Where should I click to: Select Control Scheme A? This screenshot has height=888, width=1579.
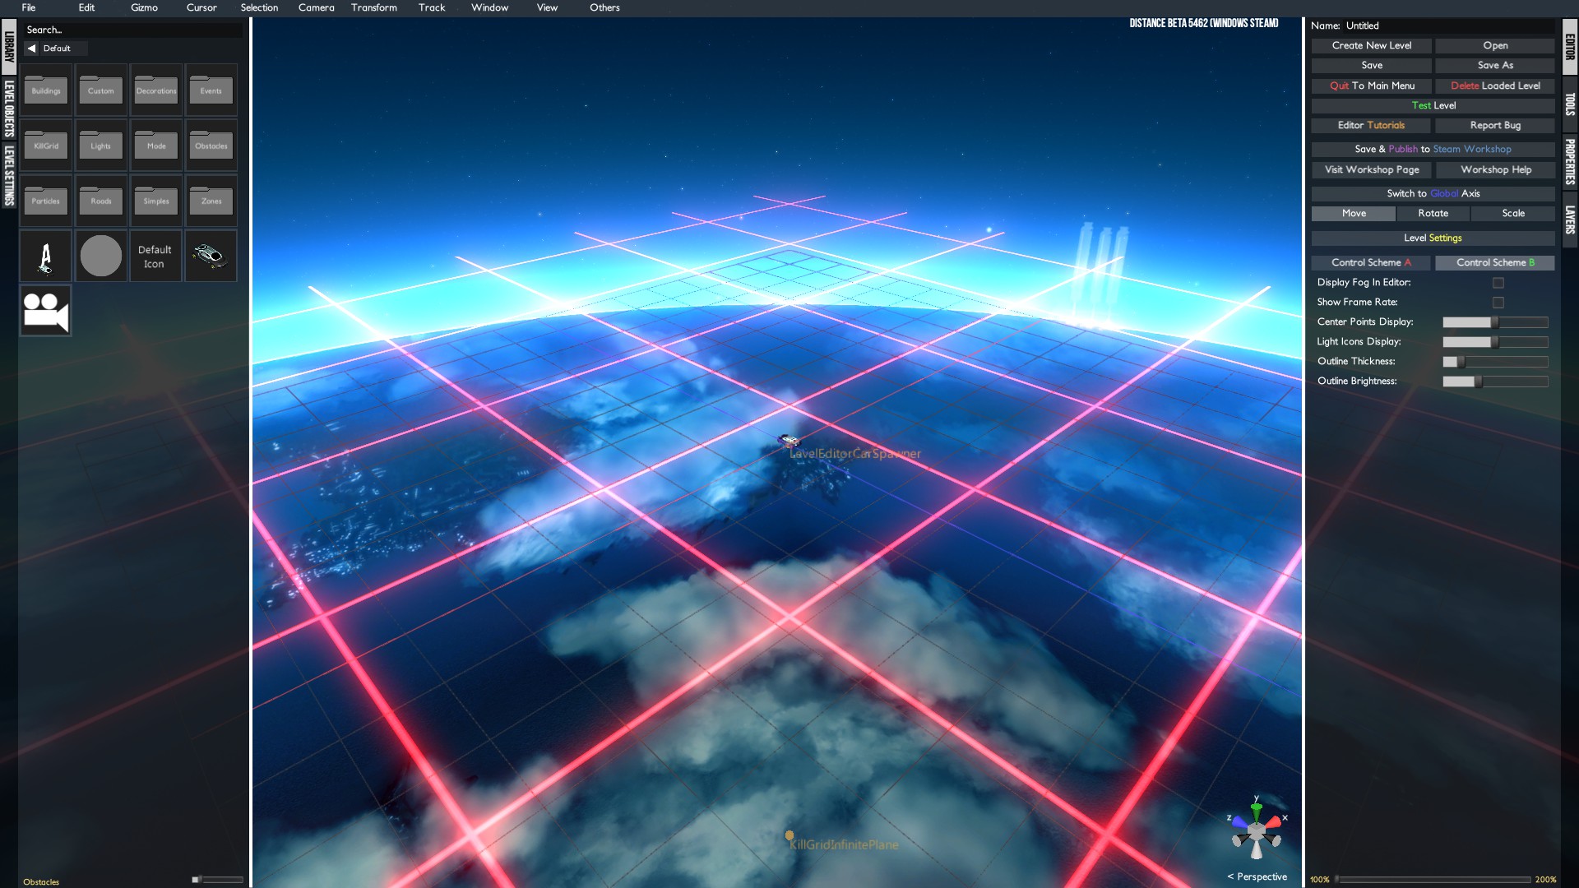pyautogui.click(x=1370, y=262)
